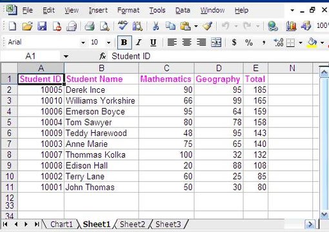Paste using the clipboard icon
The height and width of the screenshot is (232, 329).
pyautogui.click(x=185, y=26)
